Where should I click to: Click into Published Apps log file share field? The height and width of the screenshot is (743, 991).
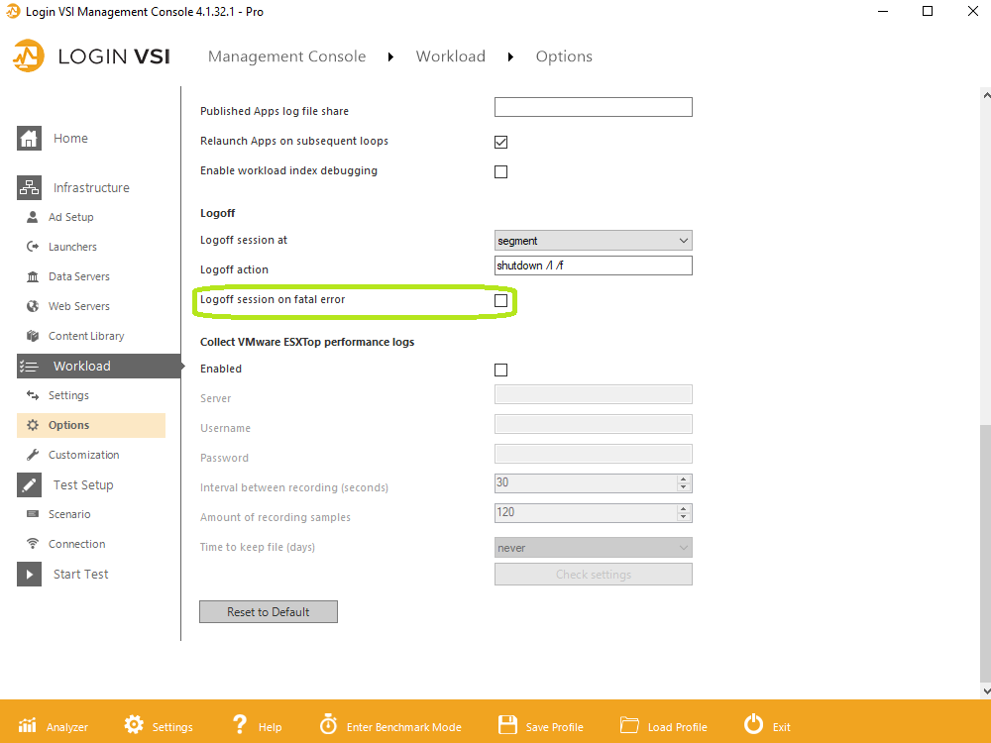tap(593, 107)
